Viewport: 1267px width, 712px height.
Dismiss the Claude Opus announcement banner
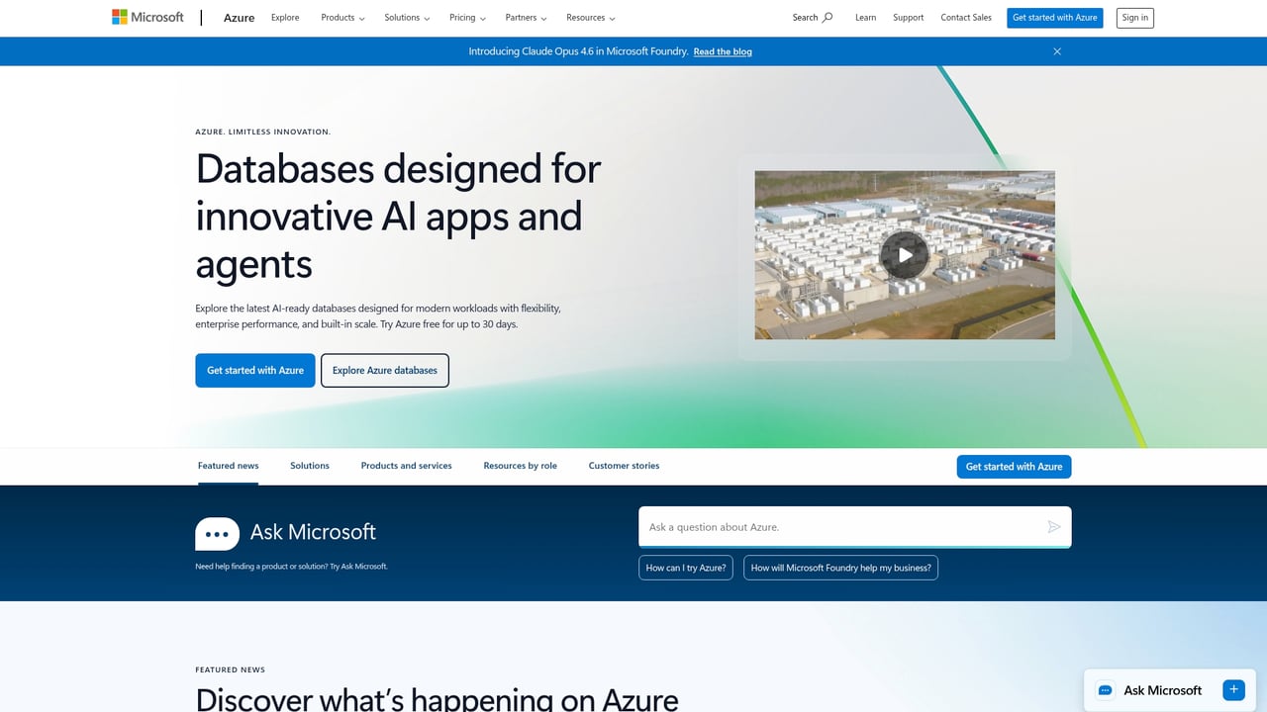coord(1056,50)
